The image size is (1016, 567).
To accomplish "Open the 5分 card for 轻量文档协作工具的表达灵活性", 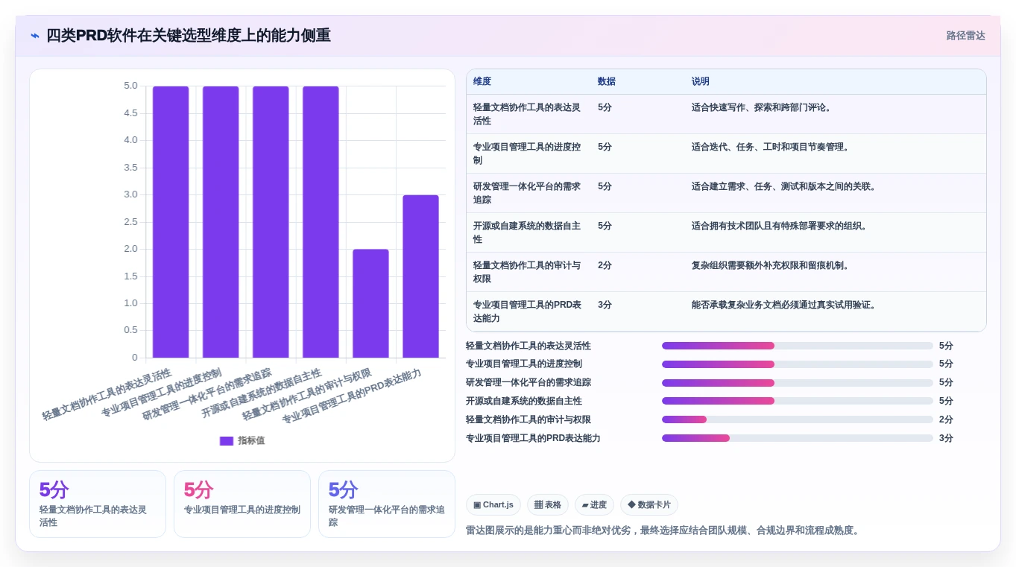I will 98,504.
